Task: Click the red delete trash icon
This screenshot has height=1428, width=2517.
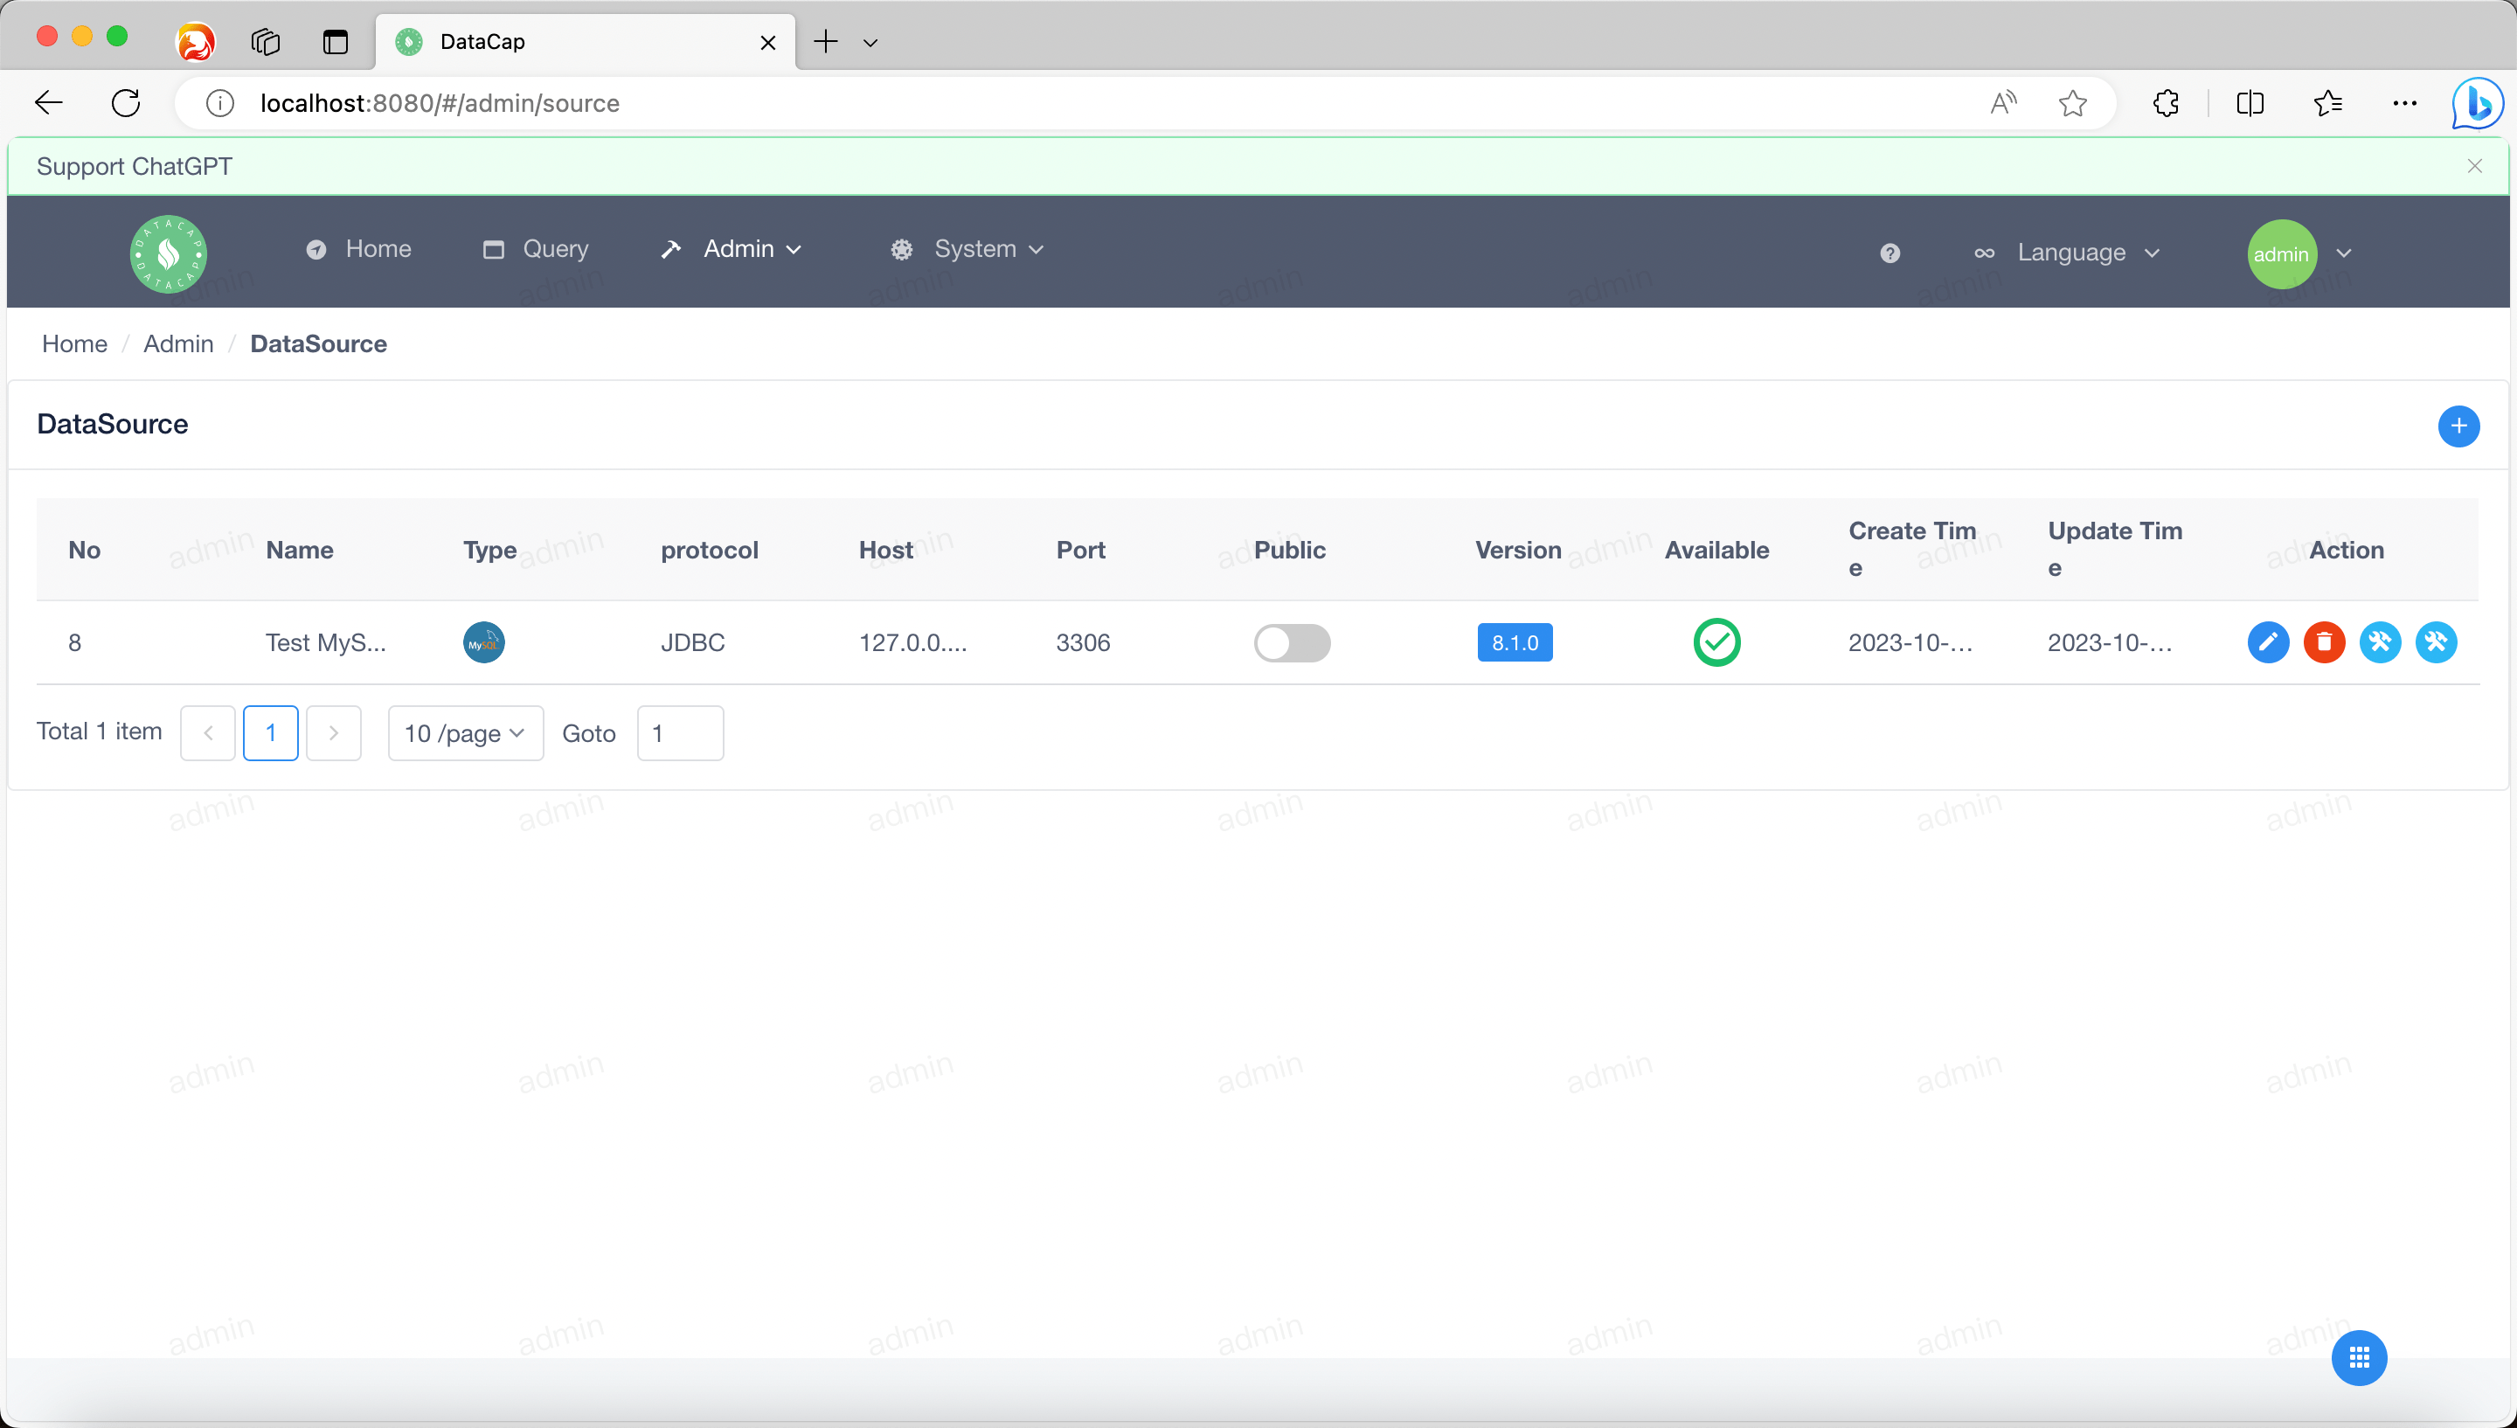Action: tap(2323, 642)
